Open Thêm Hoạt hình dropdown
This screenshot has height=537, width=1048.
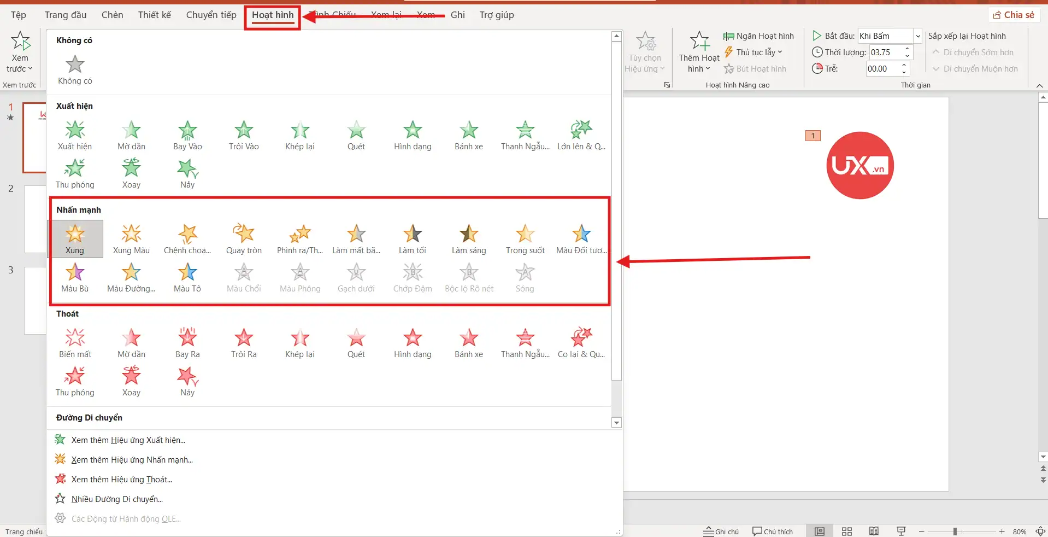699,63
